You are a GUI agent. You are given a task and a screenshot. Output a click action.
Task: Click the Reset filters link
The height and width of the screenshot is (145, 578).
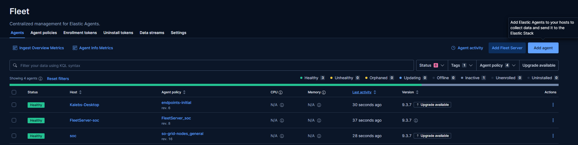[x=58, y=79]
